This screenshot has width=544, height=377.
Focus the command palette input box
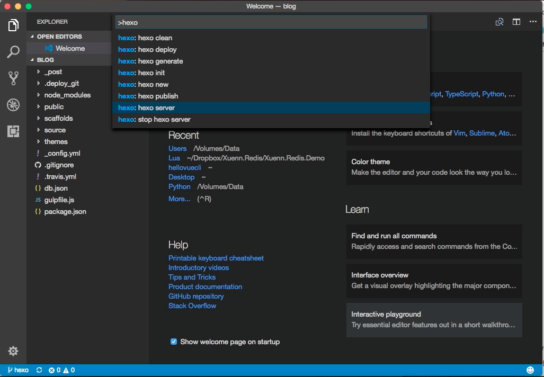click(271, 22)
